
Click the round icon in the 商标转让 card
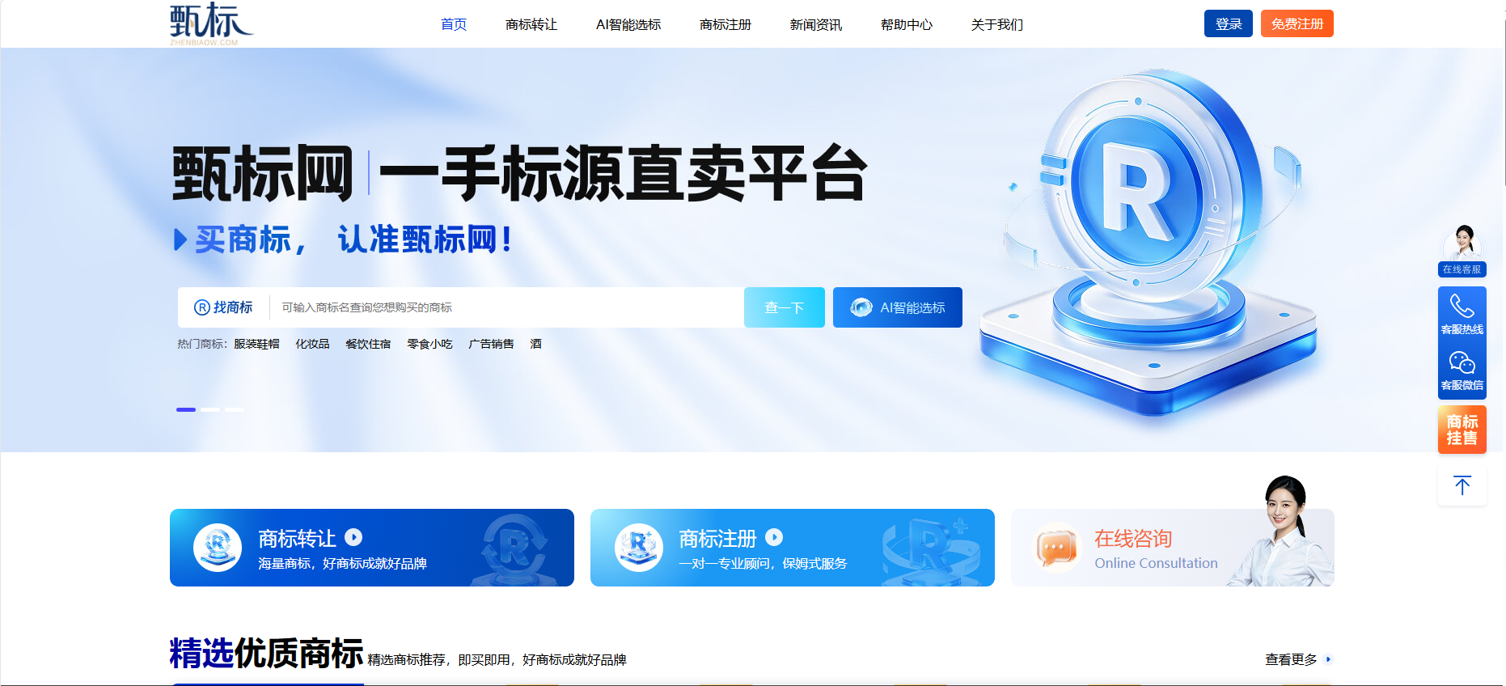tap(218, 548)
